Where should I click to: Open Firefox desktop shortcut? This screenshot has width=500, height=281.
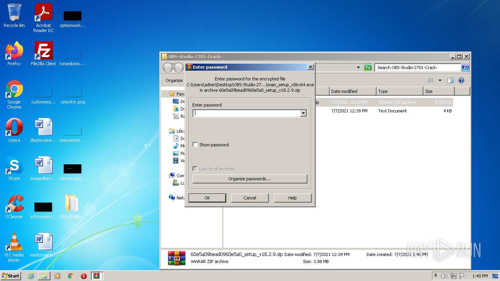14,54
